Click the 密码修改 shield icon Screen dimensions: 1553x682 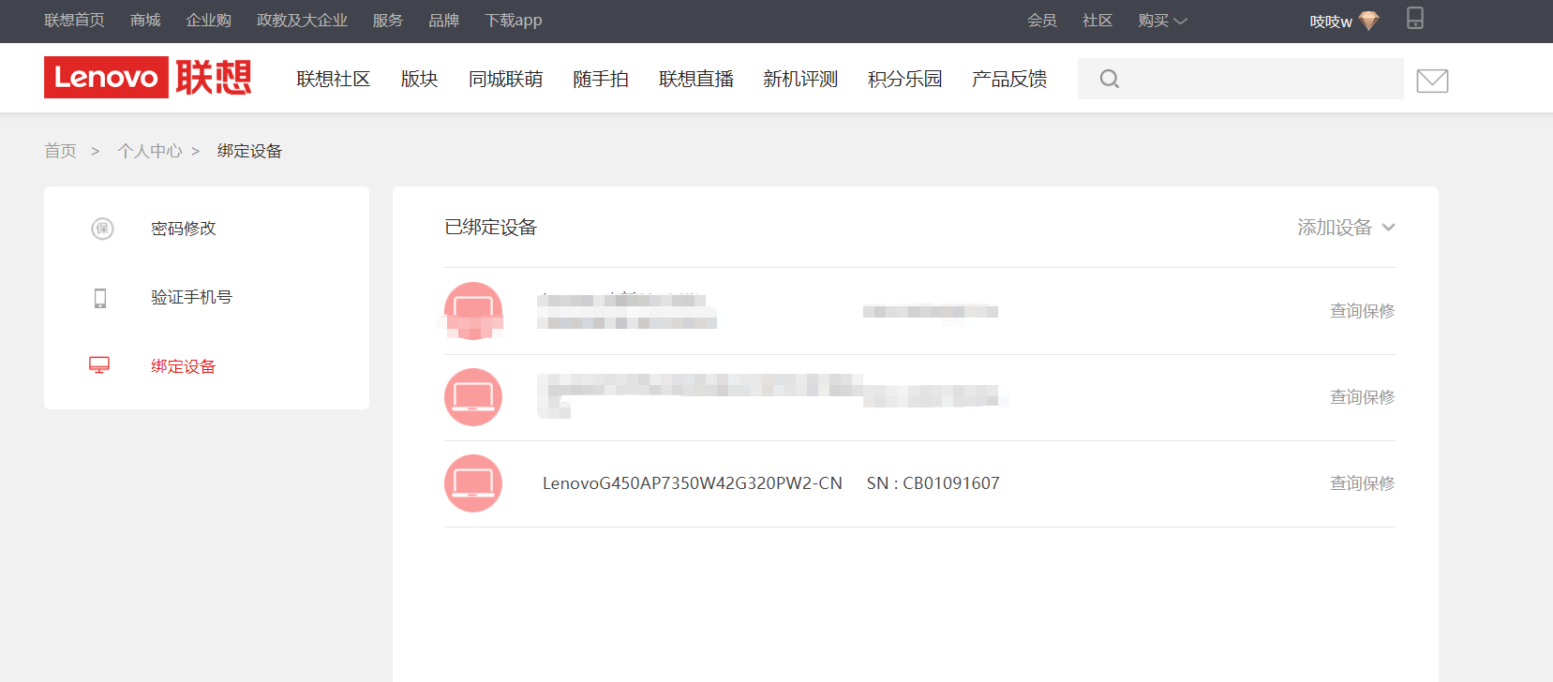[x=102, y=229]
